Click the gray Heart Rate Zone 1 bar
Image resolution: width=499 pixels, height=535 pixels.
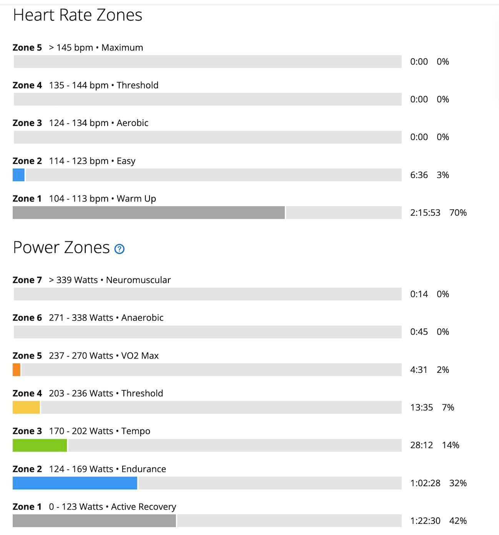pos(148,213)
